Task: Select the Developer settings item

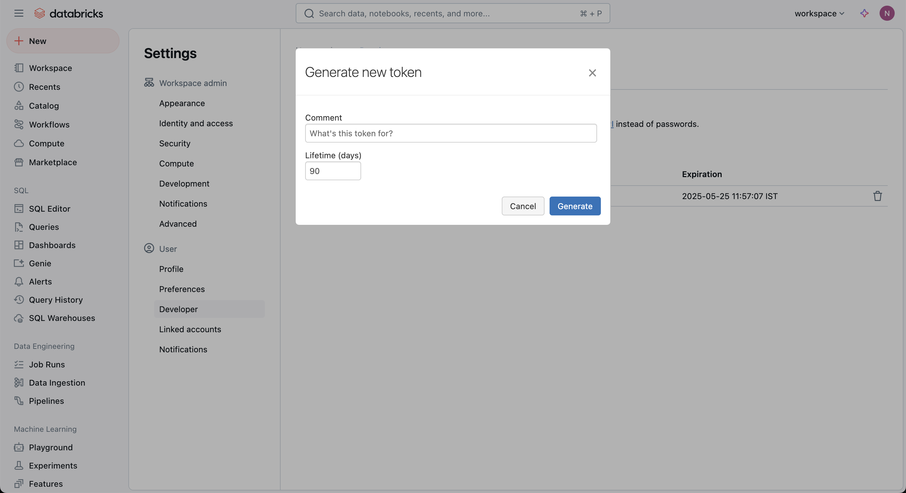Action: click(178, 309)
